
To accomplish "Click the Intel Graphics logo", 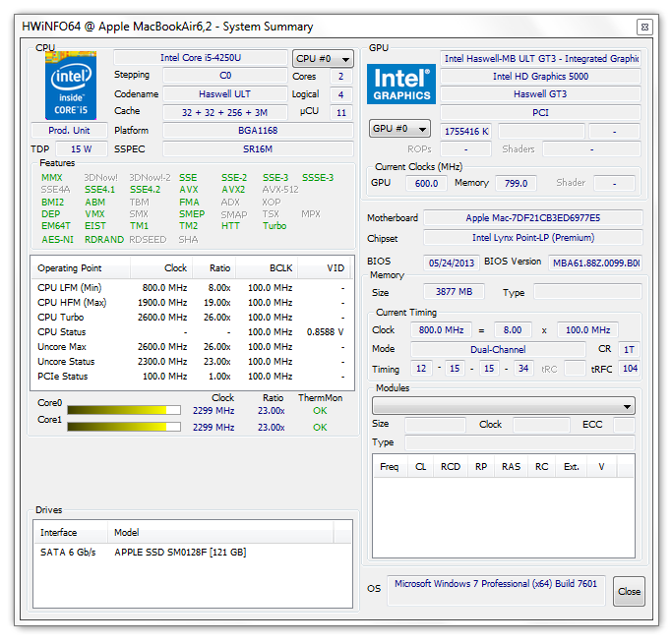I will [401, 84].
